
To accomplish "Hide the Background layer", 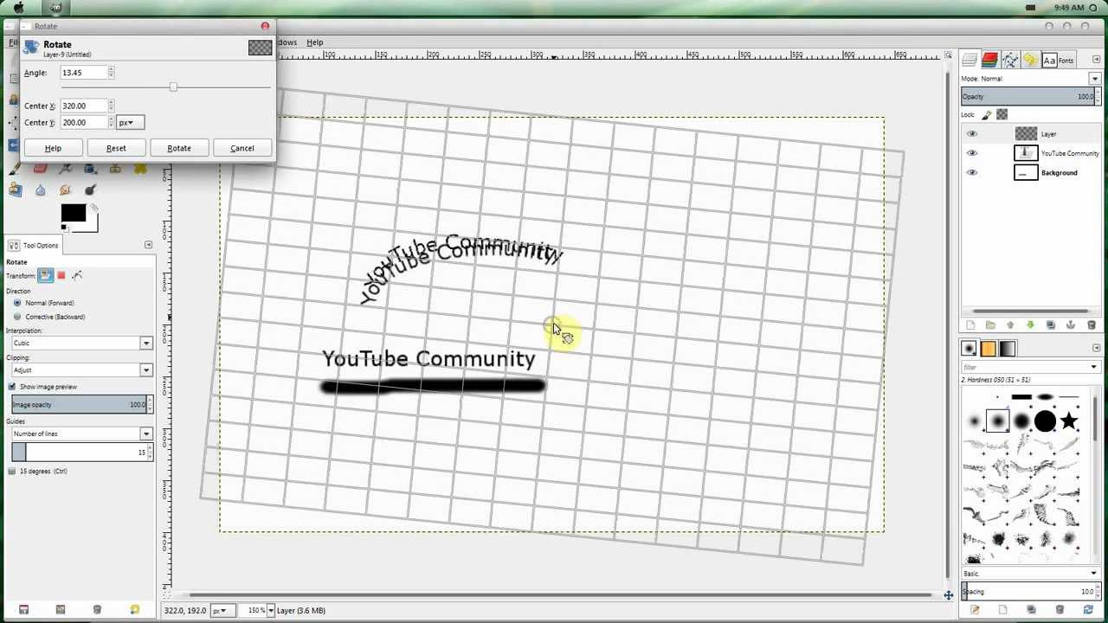I will (971, 172).
